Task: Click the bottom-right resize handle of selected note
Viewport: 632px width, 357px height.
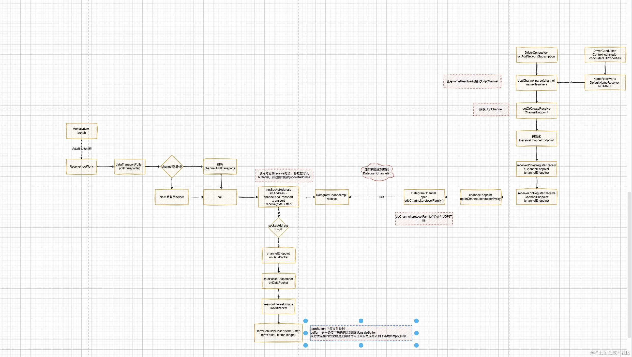Action: coord(416,345)
